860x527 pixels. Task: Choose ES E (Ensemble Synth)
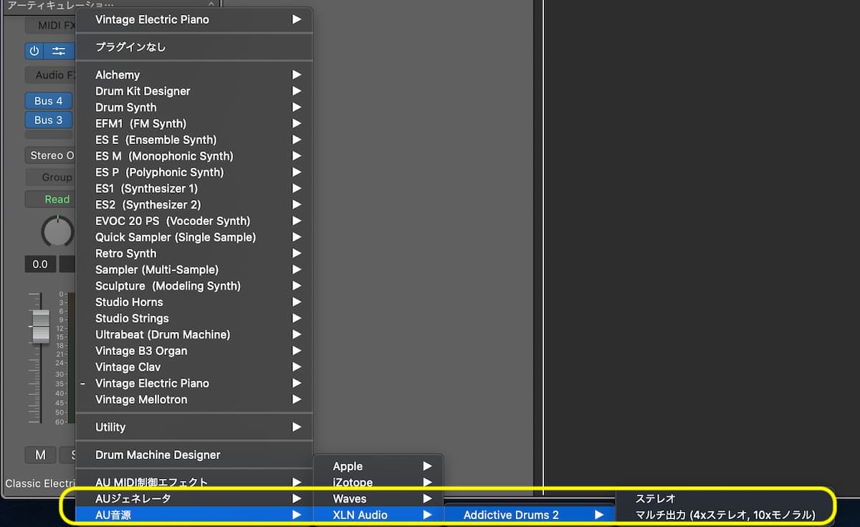tap(195, 140)
